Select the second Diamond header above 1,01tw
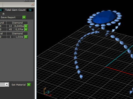The height and width of the screenshot is (99, 133). point(17,34)
